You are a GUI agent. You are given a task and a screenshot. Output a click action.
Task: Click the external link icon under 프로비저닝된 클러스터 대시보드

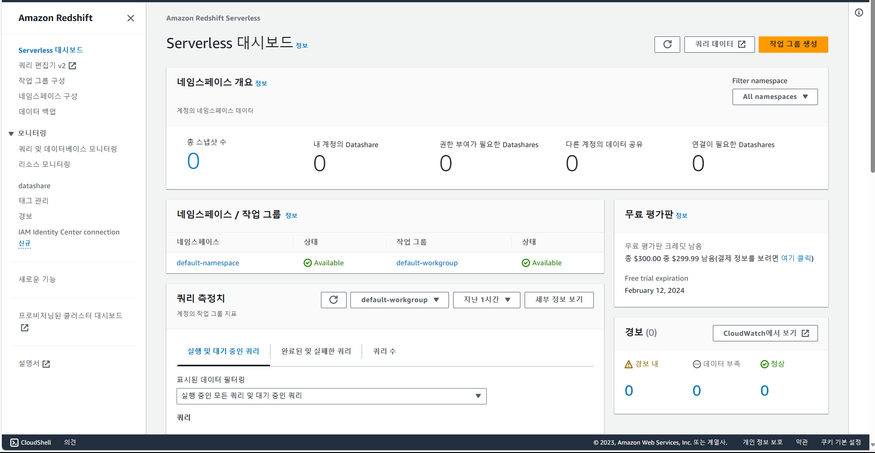pyautogui.click(x=25, y=328)
